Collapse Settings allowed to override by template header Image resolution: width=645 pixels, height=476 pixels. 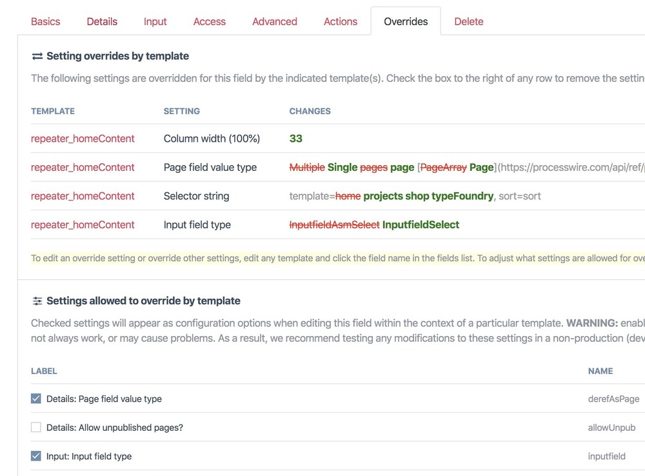pos(143,301)
